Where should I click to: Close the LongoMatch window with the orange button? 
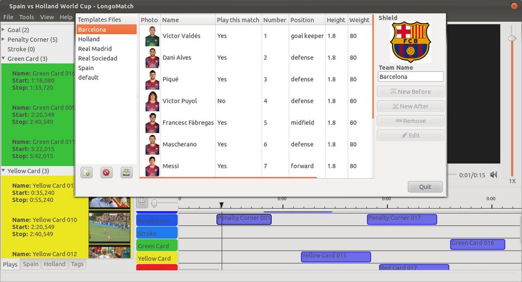[x=515, y=6]
